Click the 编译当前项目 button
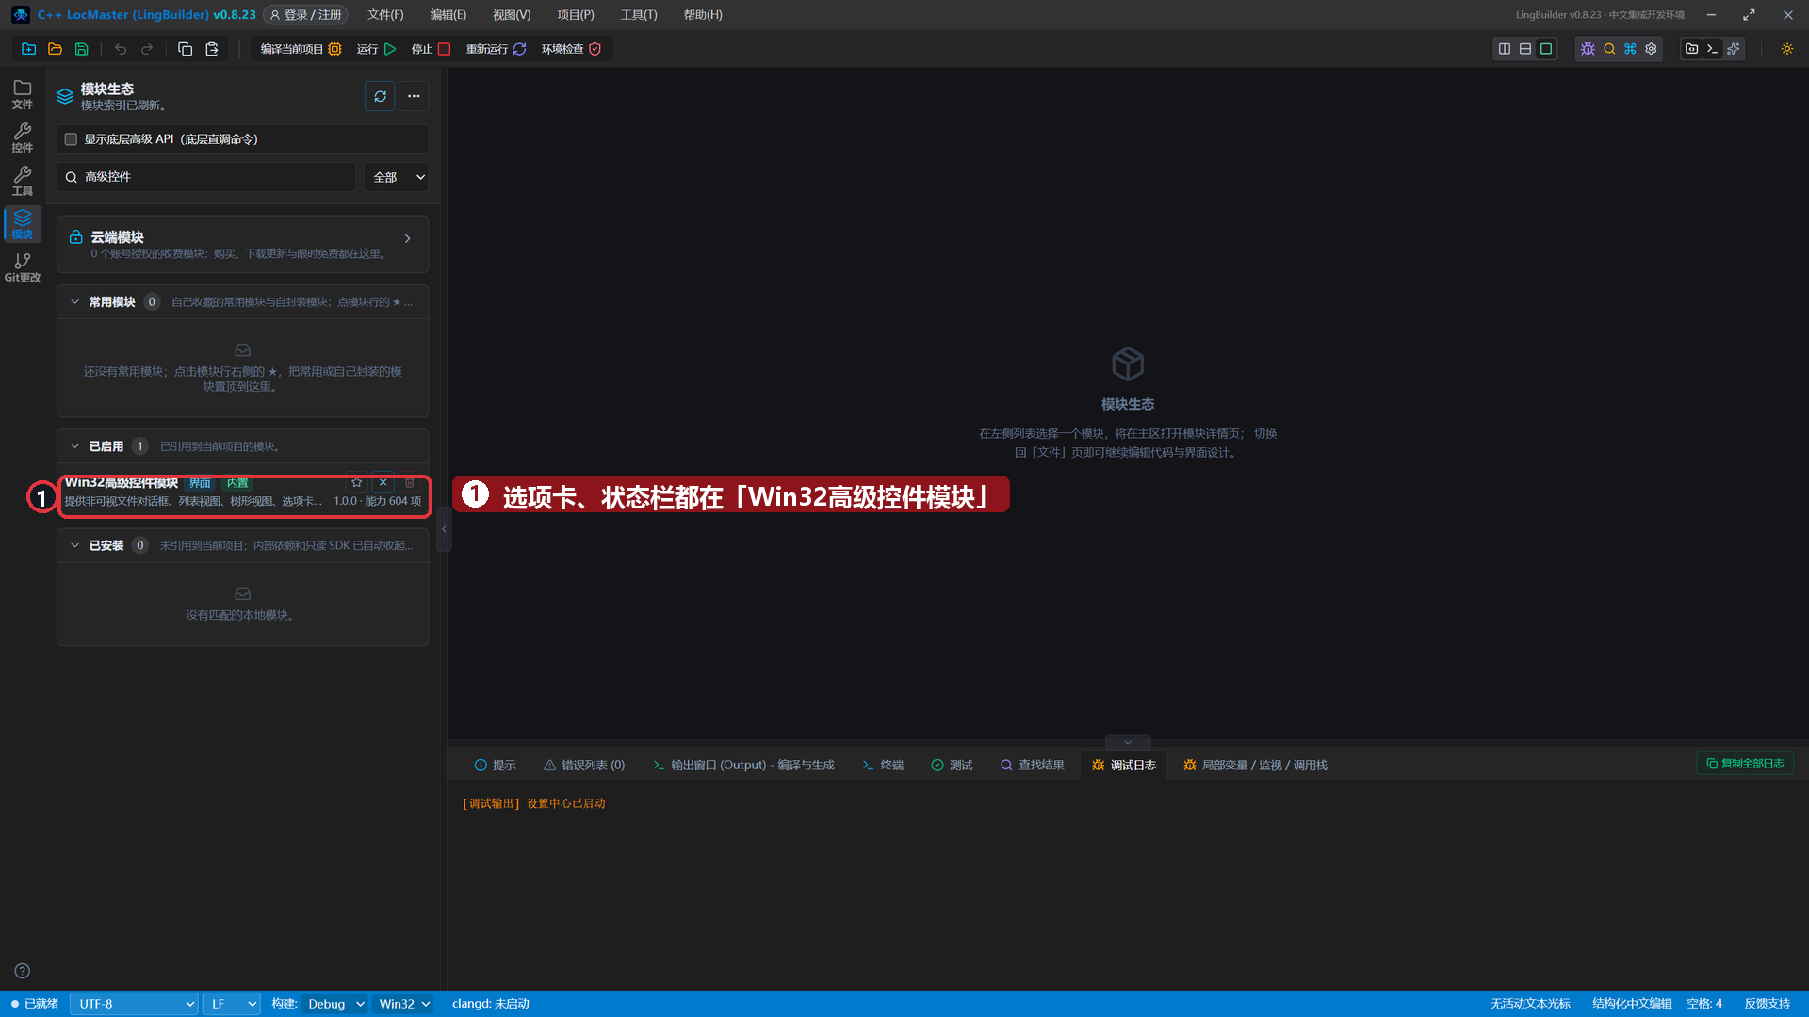 coord(301,49)
